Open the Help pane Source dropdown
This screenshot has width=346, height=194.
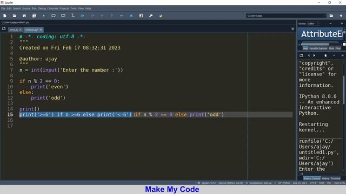click(314, 24)
